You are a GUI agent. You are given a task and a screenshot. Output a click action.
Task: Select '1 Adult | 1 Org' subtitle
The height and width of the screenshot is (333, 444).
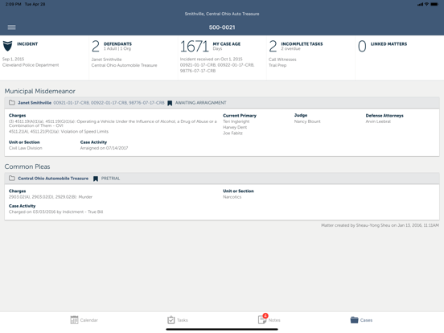click(x=117, y=49)
